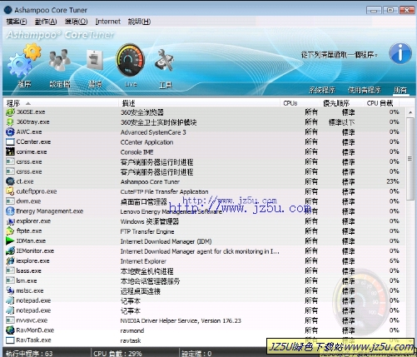Open the 工具 tools wrench icon

(x=165, y=60)
